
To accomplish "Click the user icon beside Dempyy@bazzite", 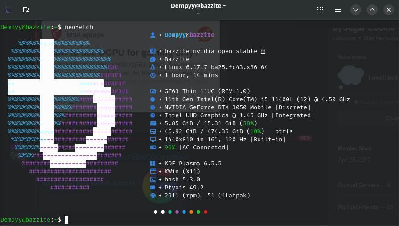I will click(x=152, y=35).
